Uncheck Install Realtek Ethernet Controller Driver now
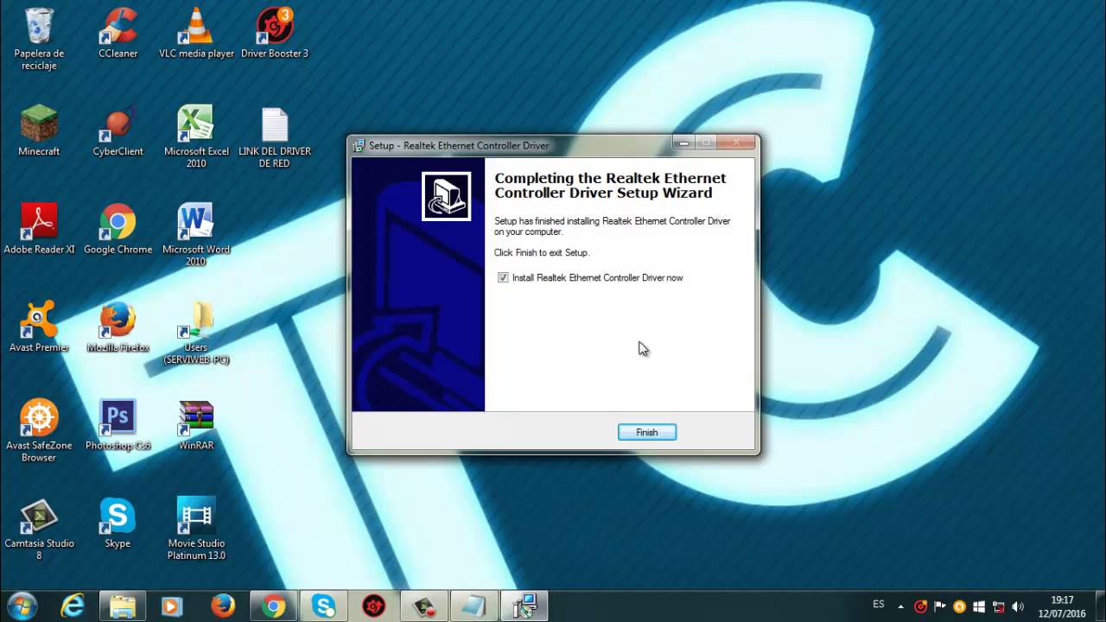 point(503,278)
